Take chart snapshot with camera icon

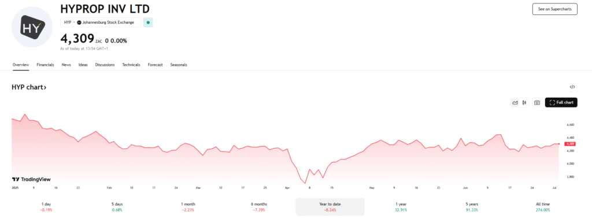click(537, 102)
